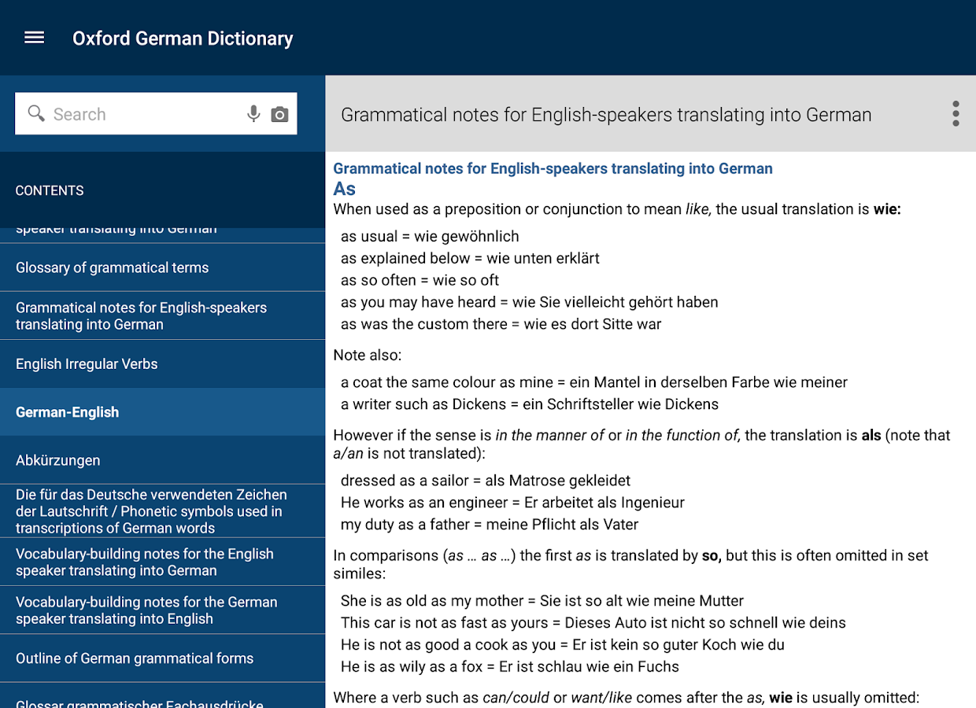Click 'He works as an engineer' example
The image size is (976, 708).
point(512,503)
